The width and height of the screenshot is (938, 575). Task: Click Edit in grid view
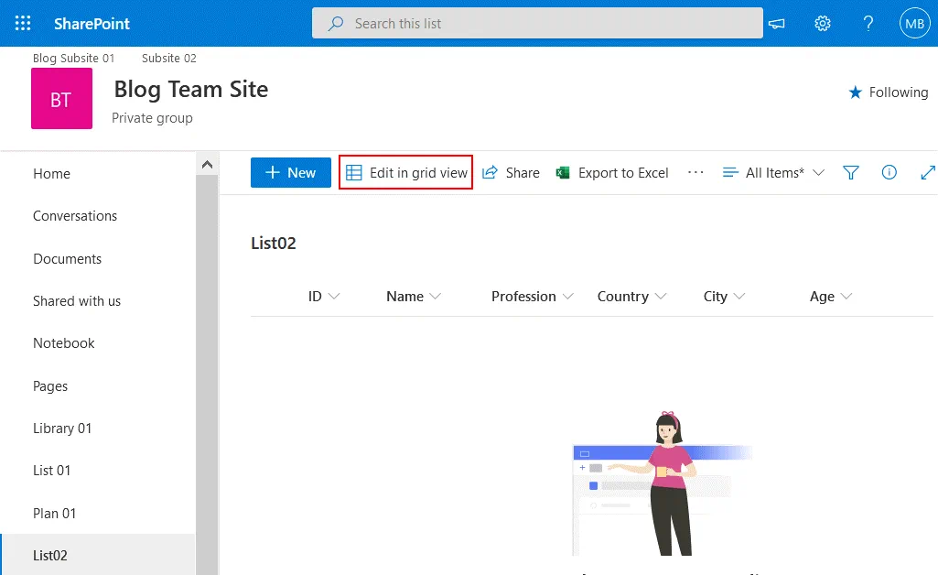406,172
